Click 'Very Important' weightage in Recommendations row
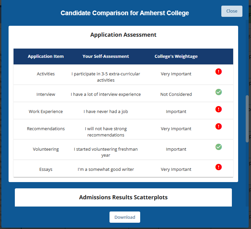This screenshot has height=229, width=251. 176,129
